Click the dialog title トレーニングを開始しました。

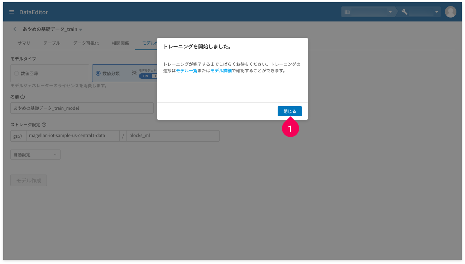pyautogui.click(x=197, y=47)
